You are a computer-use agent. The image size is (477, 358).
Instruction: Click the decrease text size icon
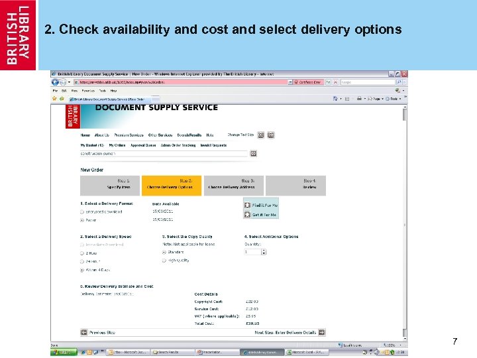click(x=271, y=135)
